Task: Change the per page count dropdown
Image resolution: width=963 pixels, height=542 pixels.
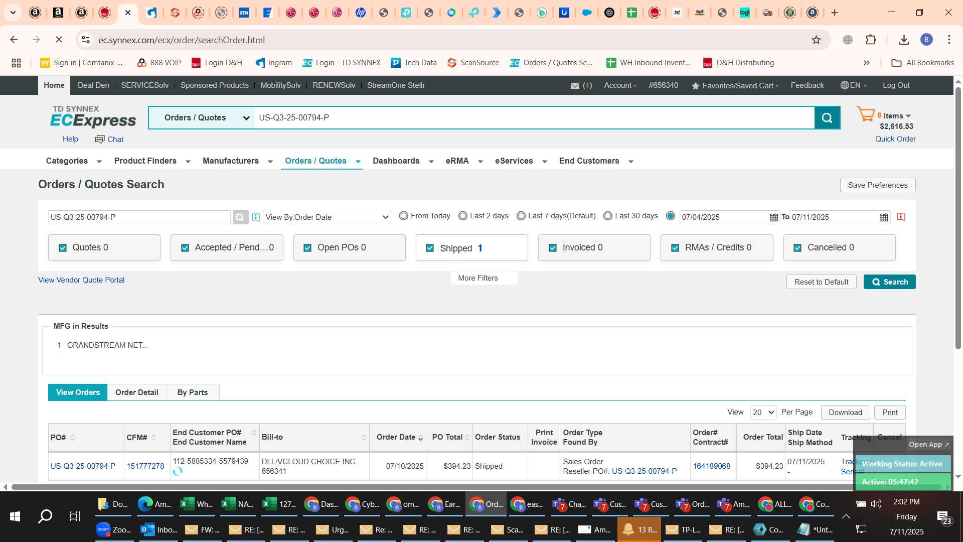Action: [763, 413]
